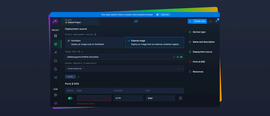Select External Image deployment source option
Viewport: 270px width, 116px height.
(154, 42)
